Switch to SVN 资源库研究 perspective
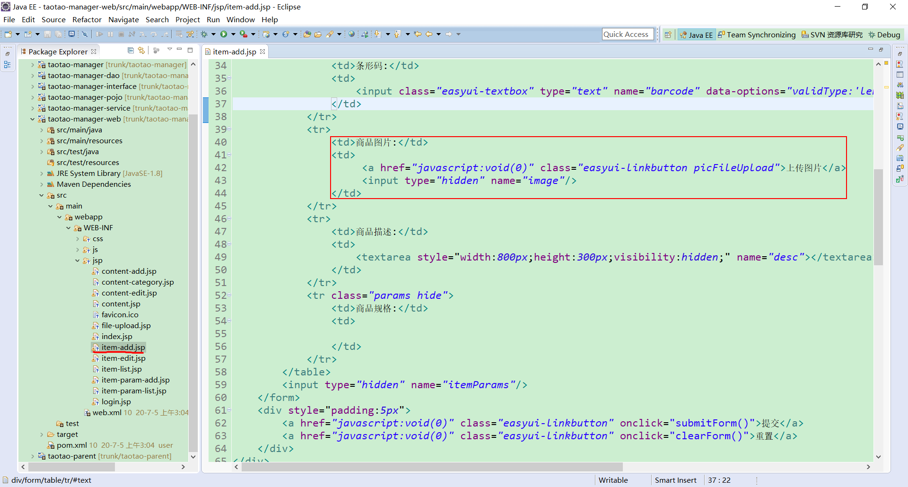The width and height of the screenshot is (908, 487). tap(832, 35)
